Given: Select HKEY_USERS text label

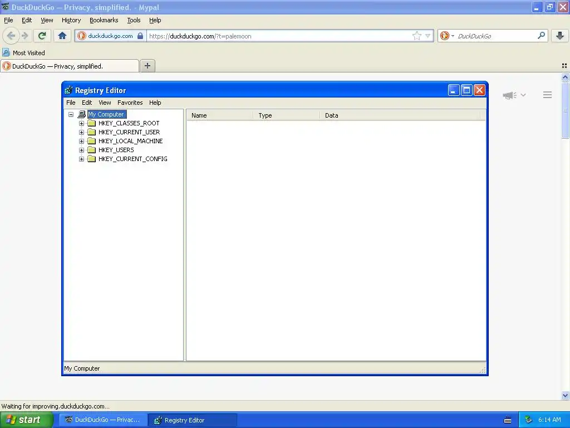Looking at the screenshot, I should tap(116, 150).
